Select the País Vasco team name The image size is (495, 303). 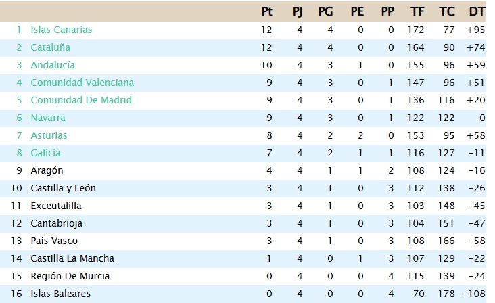[54, 241]
